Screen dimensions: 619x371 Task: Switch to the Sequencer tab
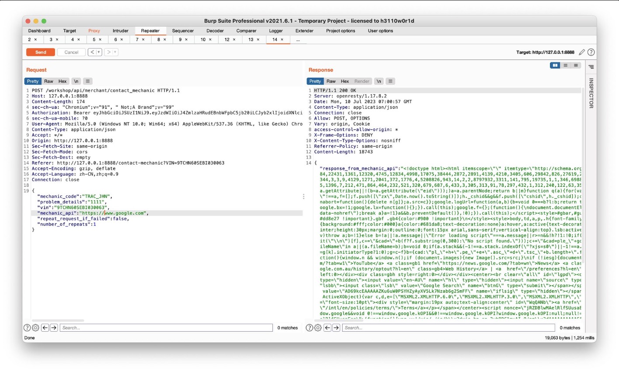(183, 31)
